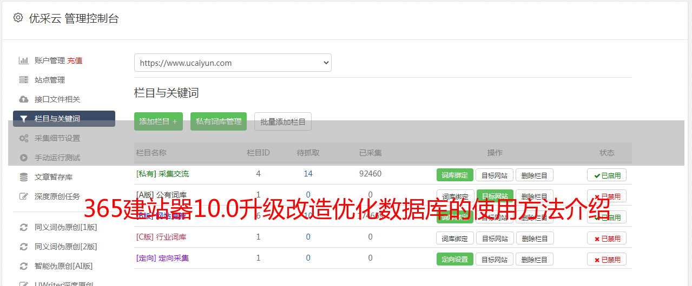The width and height of the screenshot is (692, 286).
Task: Click the bar chart icon for 账户管理
Action: click(24, 60)
